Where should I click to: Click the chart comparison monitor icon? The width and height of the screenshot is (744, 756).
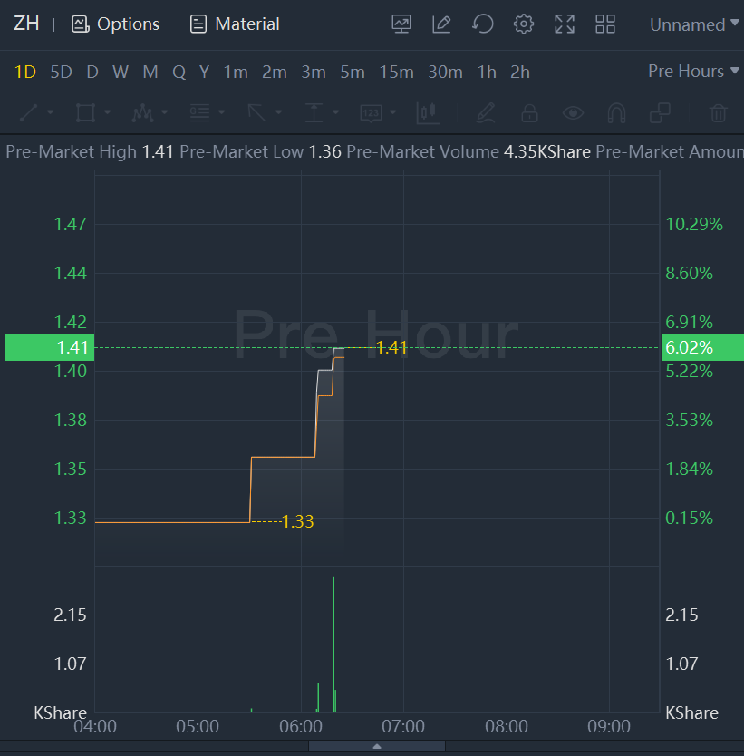[401, 24]
